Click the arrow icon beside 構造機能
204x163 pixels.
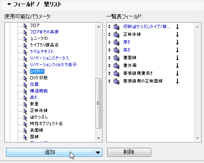25,91
